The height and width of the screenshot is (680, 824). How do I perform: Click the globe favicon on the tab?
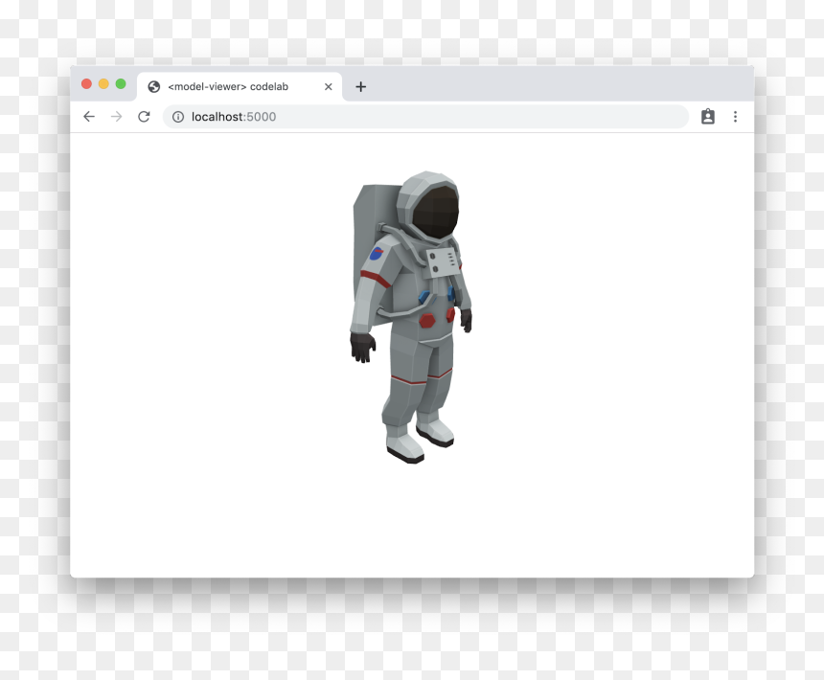(x=154, y=86)
